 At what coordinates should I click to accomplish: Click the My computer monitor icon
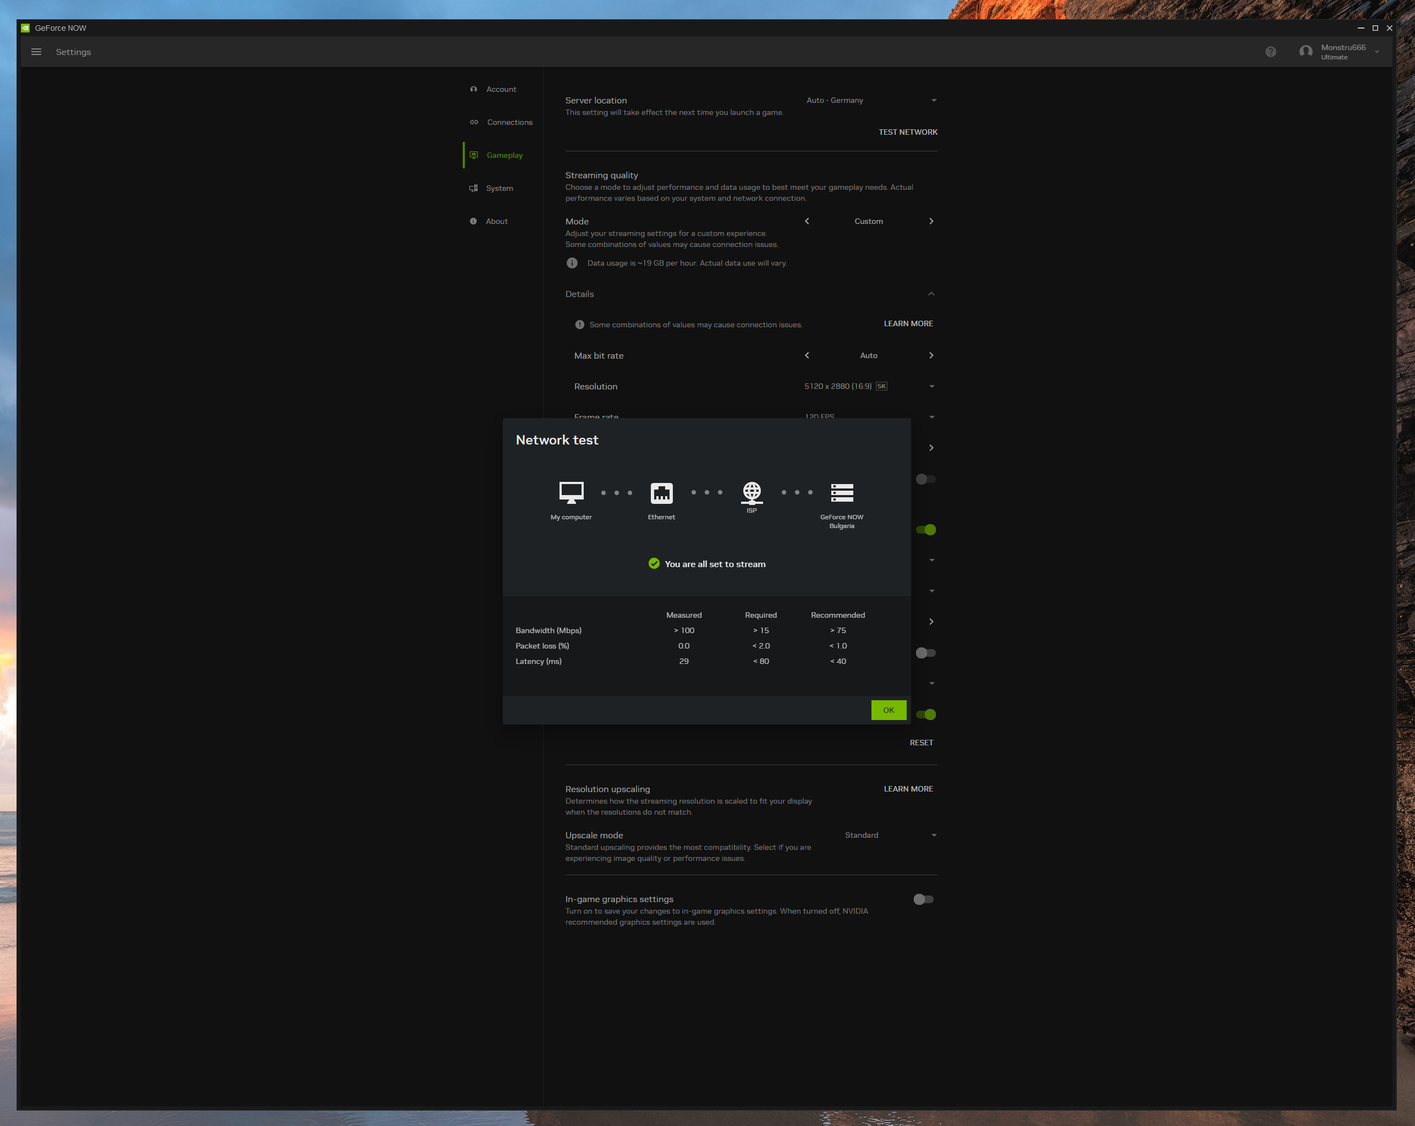coord(571,492)
